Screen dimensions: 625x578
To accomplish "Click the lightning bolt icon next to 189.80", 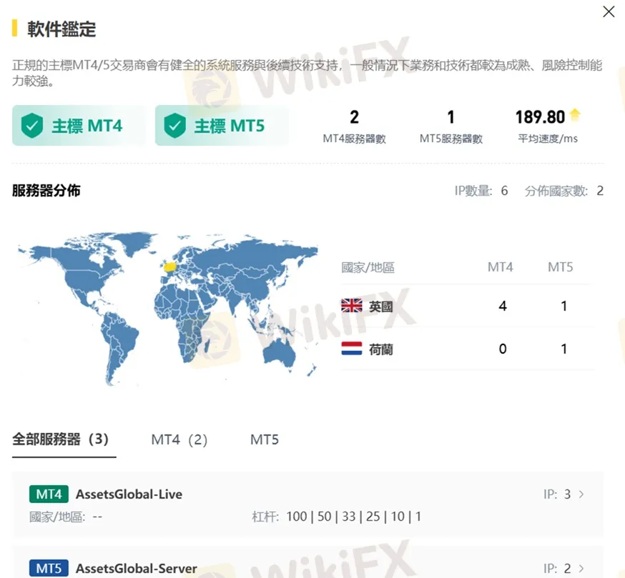I will coord(574,114).
